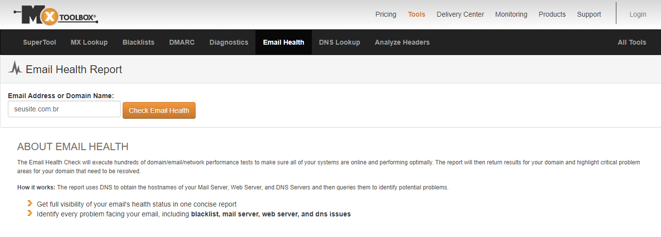Open the Diagnostics tab
Viewport: 661px width, 237px height.
coord(229,42)
